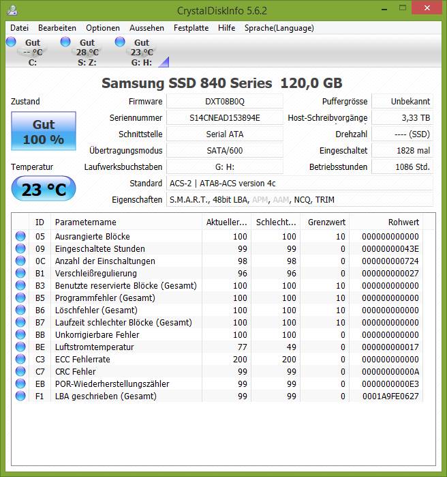The width and height of the screenshot is (447, 477).
Task: Click status icon for Luftstromtemperatur
Action: click(x=20, y=347)
